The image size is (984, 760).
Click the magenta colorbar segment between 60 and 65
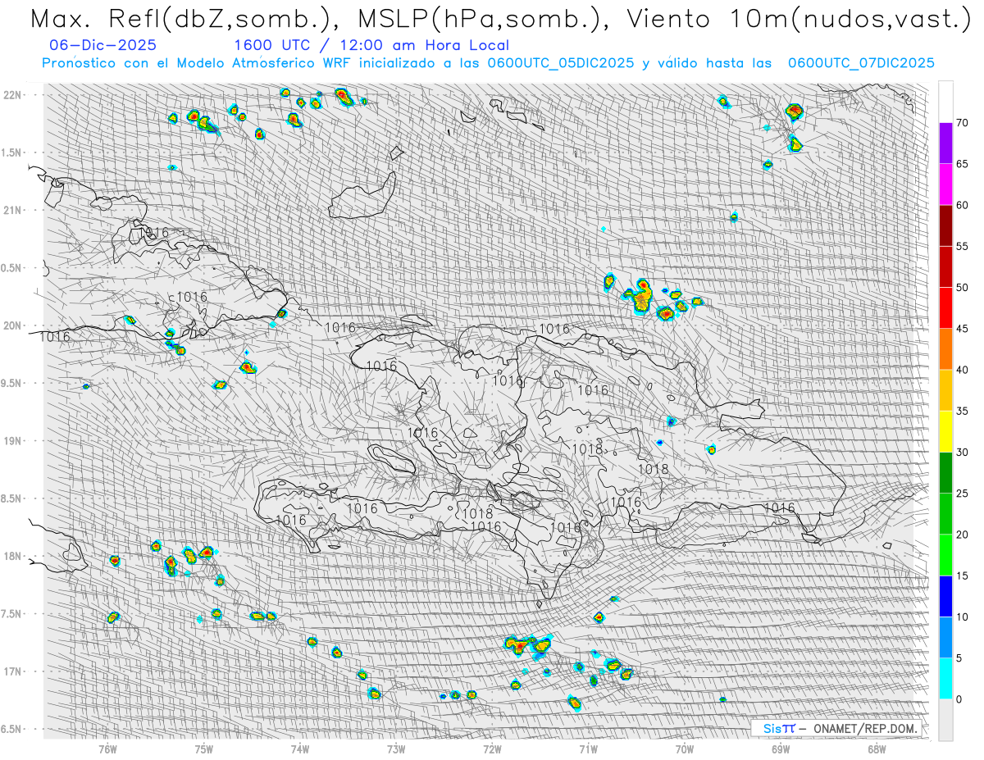click(945, 184)
